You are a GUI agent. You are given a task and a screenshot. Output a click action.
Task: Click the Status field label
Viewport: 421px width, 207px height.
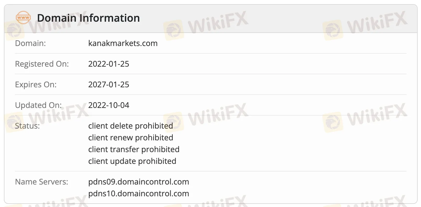pos(27,126)
